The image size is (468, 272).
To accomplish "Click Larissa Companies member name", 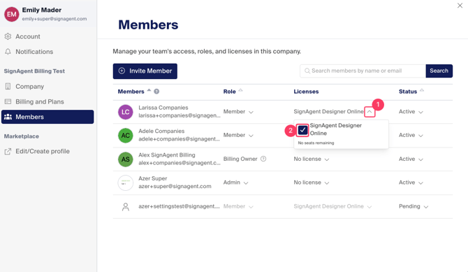I will coord(163,108).
